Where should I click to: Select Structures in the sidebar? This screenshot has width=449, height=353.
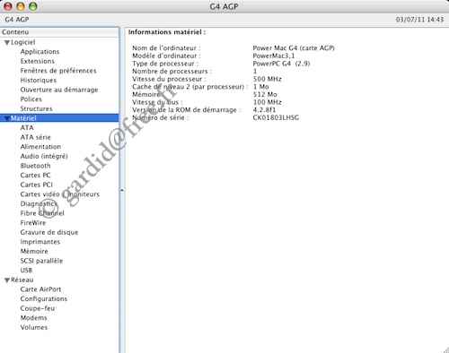point(36,108)
